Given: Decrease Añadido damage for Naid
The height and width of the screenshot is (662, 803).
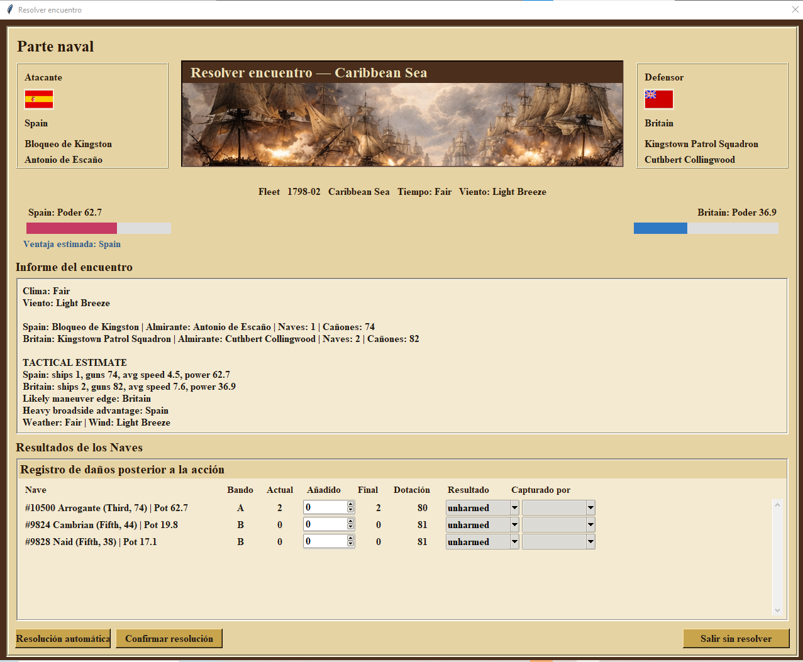Looking at the screenshot, I should [351, 544].
